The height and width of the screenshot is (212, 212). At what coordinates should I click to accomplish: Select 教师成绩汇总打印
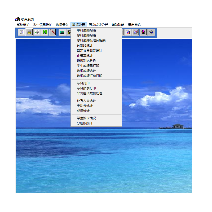[x=96, y=76]
